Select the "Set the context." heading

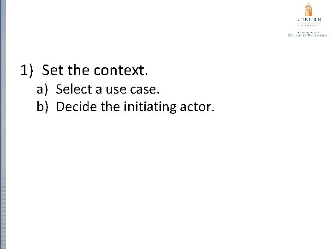point(95,71)
